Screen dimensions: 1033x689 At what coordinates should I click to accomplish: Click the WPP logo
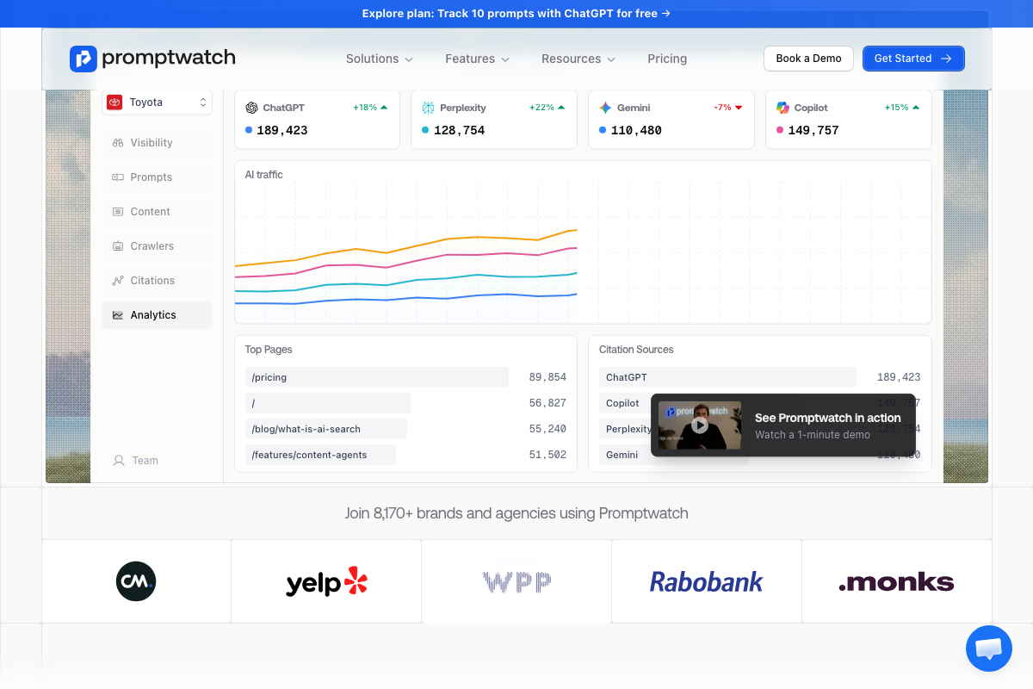516,582
